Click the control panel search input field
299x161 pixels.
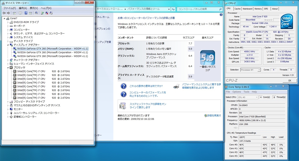click(x=198, y=9)
